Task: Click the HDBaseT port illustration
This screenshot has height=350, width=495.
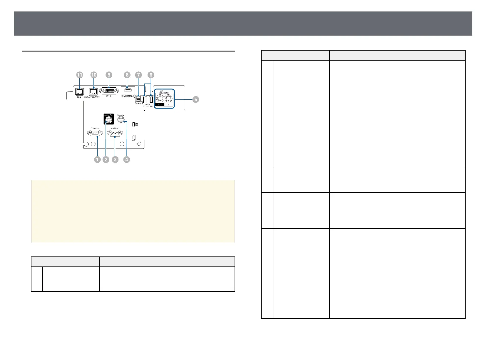Action: pyautogui.click(x=93, y=91)
